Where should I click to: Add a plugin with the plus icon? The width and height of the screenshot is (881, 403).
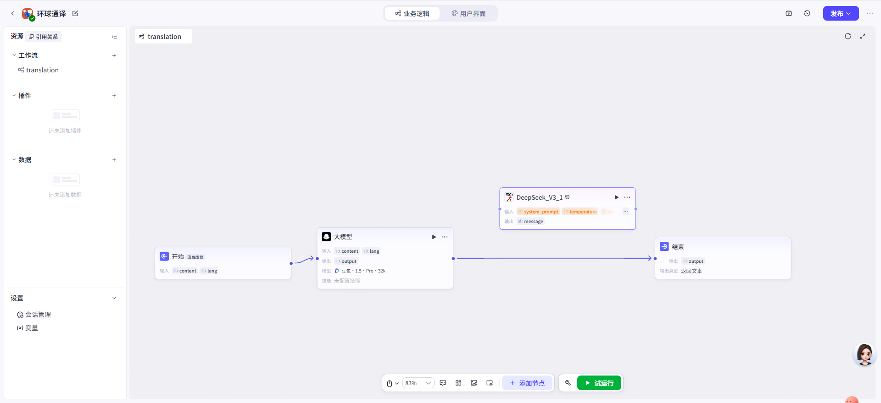tap(114, 96)
